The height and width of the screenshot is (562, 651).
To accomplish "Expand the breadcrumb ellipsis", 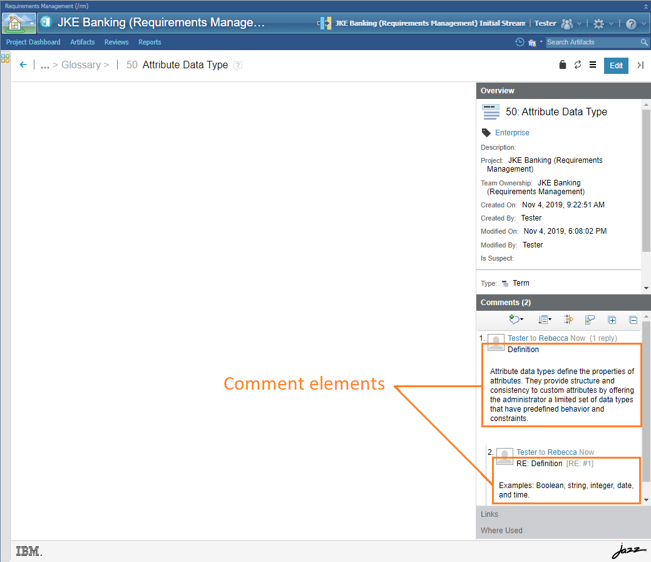I will 45,65.
